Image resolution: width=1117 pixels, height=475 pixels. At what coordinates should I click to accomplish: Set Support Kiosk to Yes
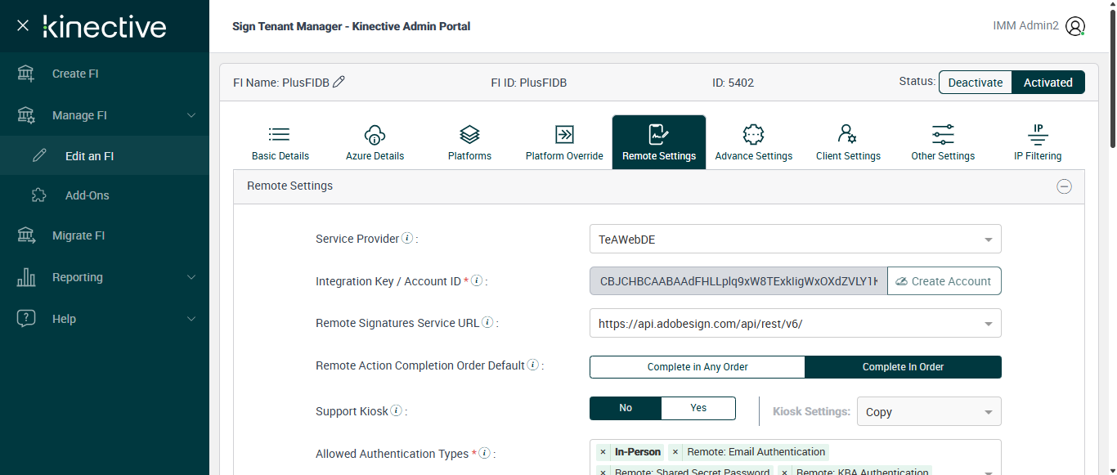pyautogui.click(x=698, y=408)
